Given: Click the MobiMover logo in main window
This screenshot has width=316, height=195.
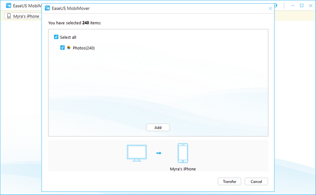Looking at the screenshot, I should click(x=8, y=6).
